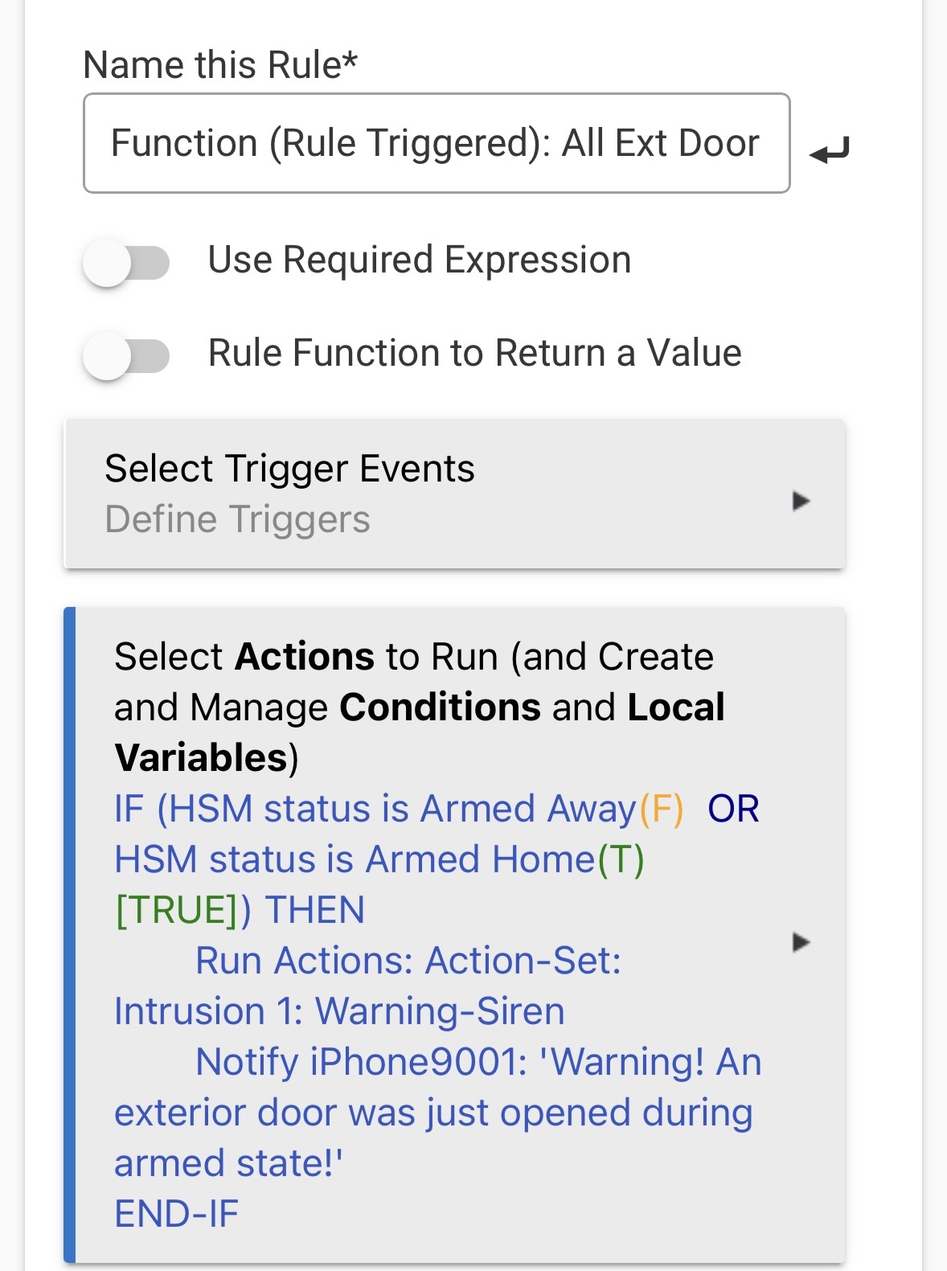Select the Run Actions: Action-Set line

[x=408, y=961]
